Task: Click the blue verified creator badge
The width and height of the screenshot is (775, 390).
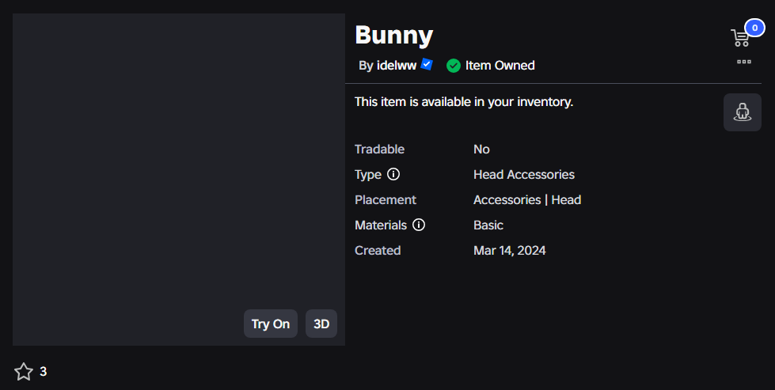Action: [x=427, y=65]
